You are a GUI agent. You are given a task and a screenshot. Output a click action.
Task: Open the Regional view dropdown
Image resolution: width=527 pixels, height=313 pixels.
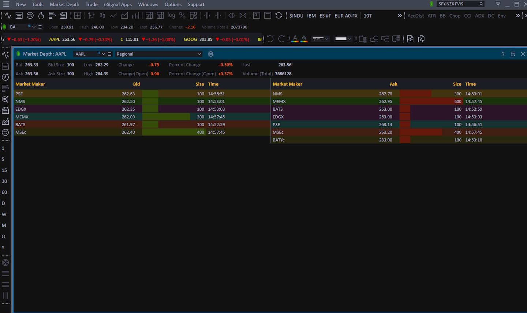click(x=159, y=54)
